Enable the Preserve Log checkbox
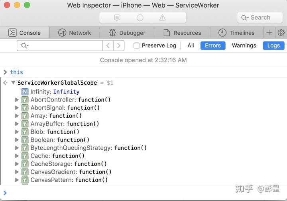The height and width of the screenshot is (201, 287). coord(137,46)
